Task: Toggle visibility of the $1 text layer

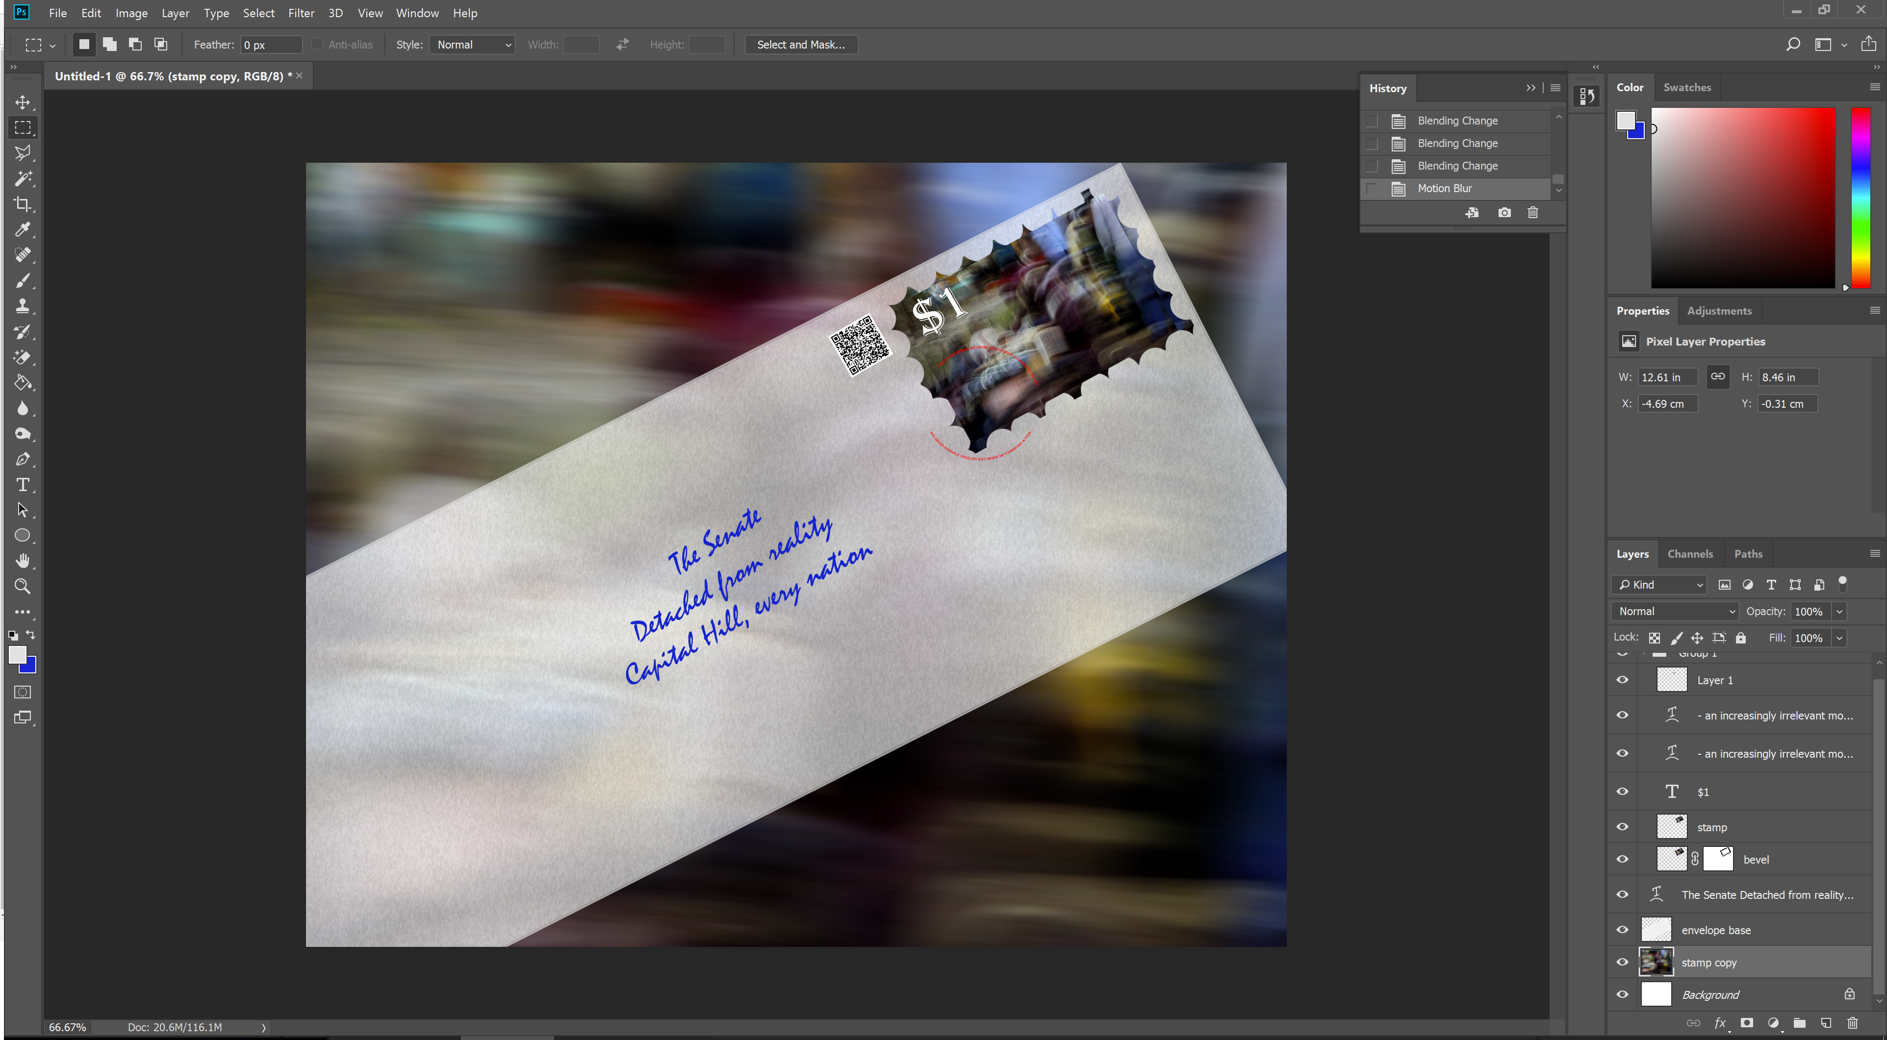Action: (1622, 791)
